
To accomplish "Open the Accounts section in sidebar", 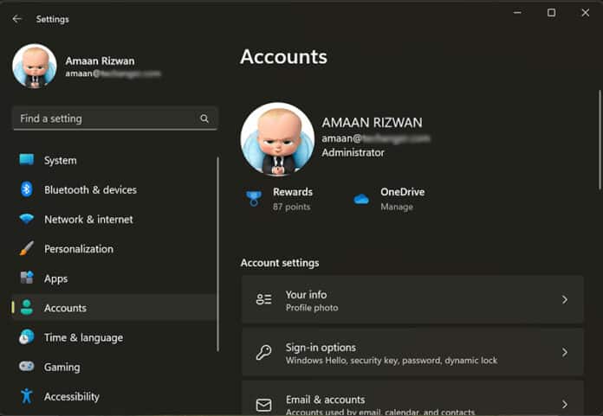I will tap(65, 308).
